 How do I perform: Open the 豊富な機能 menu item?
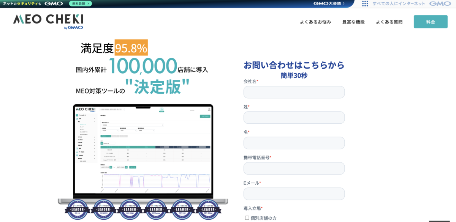pyautogui.click(x=353, y=22)
